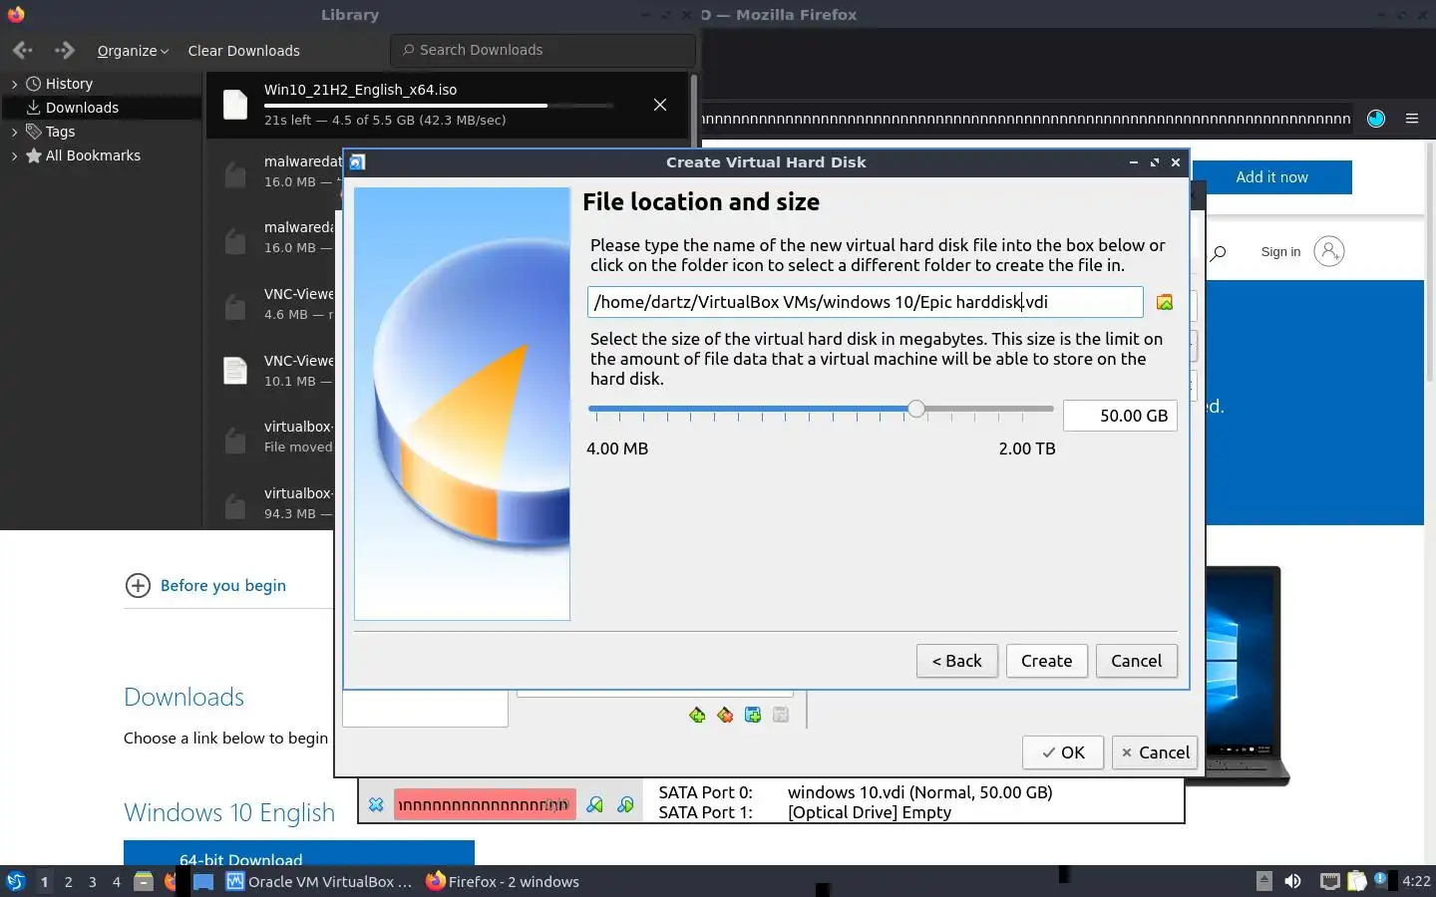Go forward in the Library window
This screenshot has width=1436, height=897.
65,50
